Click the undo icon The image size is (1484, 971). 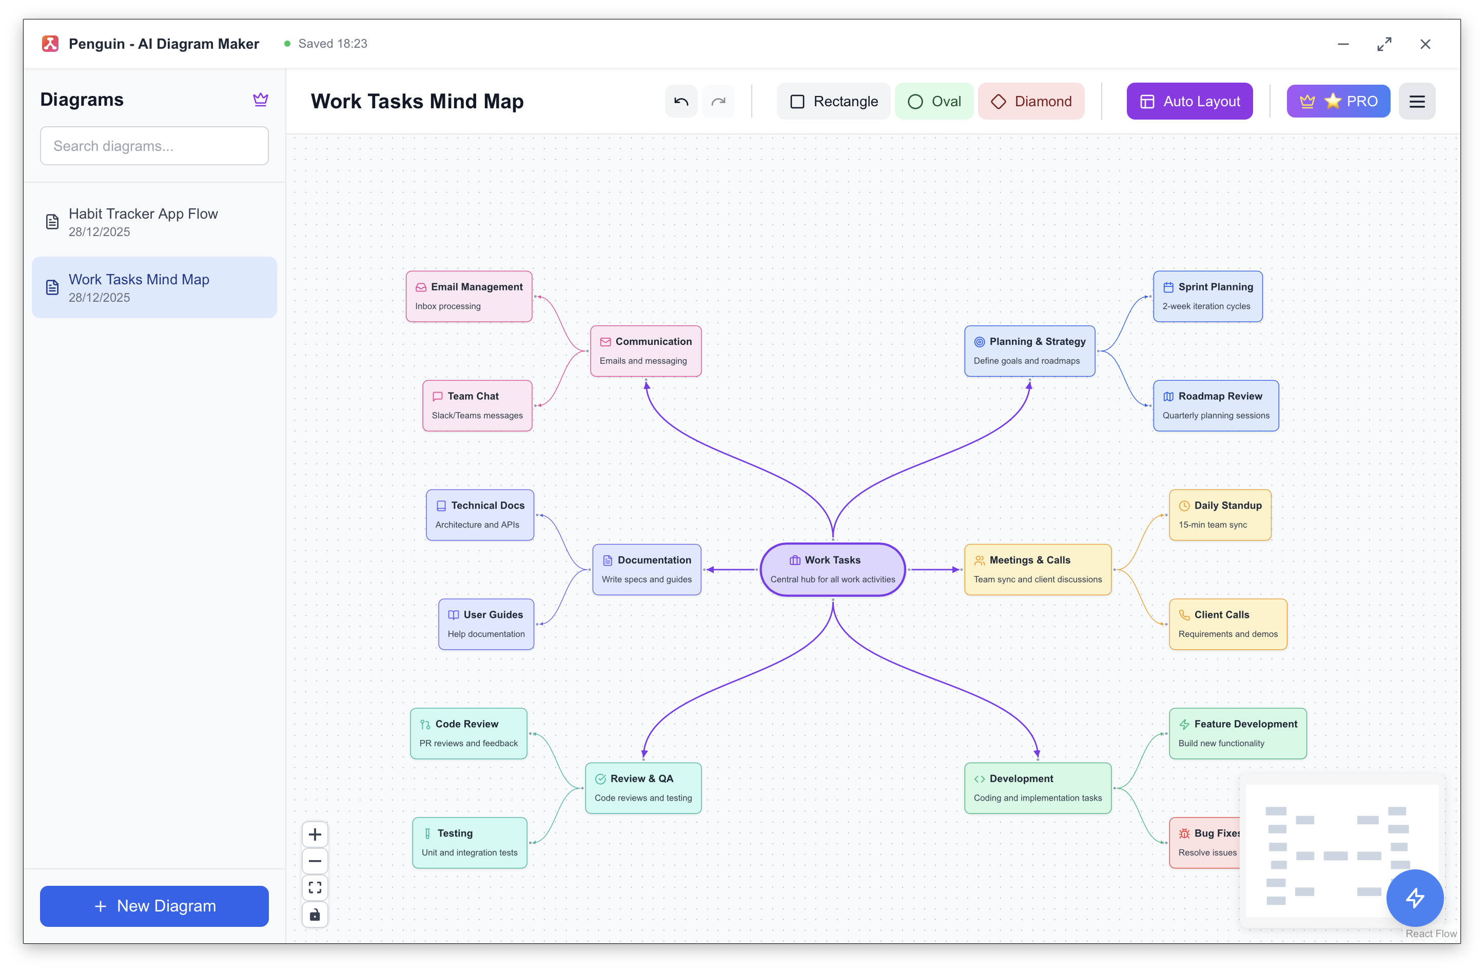click(x=681, y=101)
